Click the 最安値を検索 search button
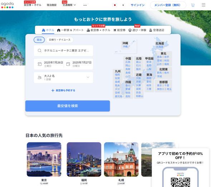Screen dimensions: 211x187 click(68, 106)
